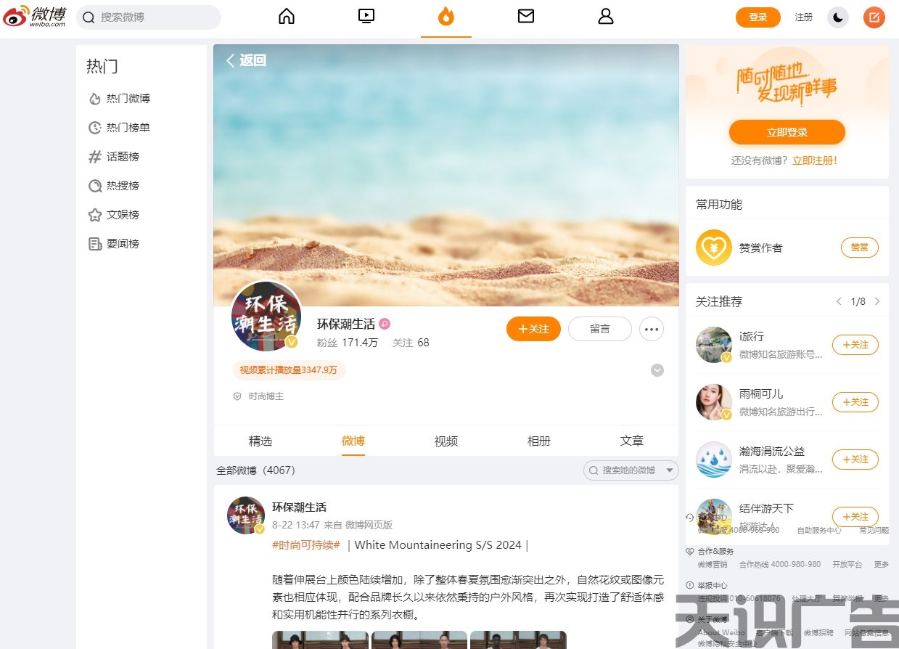
Task: Open i旅行 avatar
Action: (x=714, y=345)
